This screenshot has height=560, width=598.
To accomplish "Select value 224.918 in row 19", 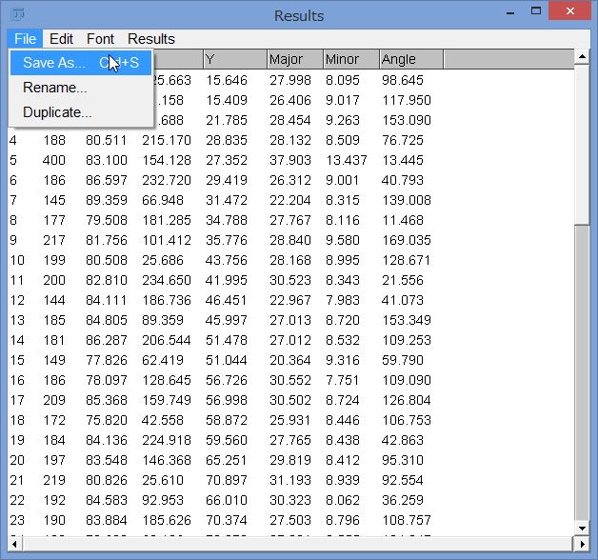I will pyautogui.click(x=167, y=440).
